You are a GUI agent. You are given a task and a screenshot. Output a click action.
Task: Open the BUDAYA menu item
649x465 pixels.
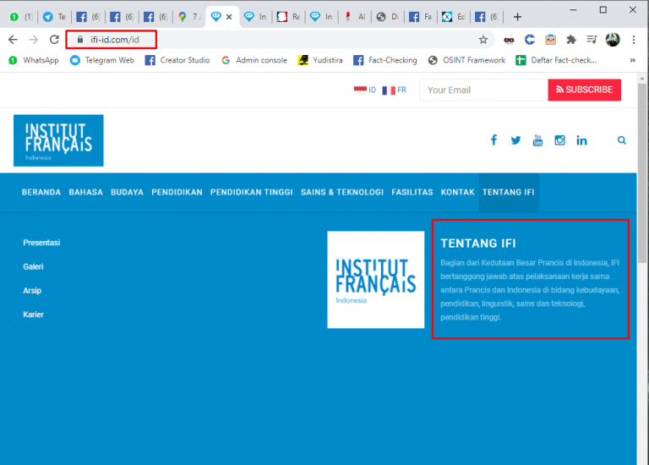pyautogui.click(x=127, y=192)
